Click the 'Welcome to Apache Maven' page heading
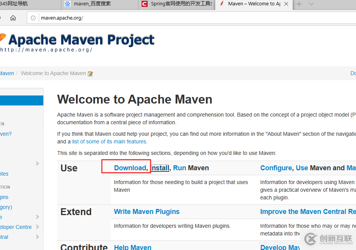 135,99
